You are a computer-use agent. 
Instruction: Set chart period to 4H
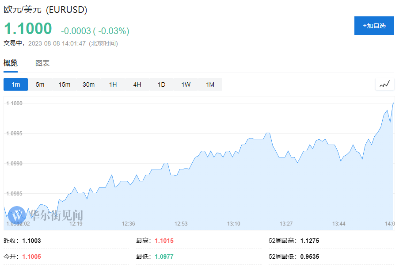(137, 84)
